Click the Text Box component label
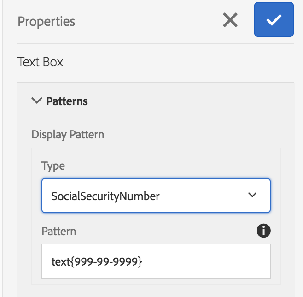Screen dimensions: 303x297 point(40,62)
